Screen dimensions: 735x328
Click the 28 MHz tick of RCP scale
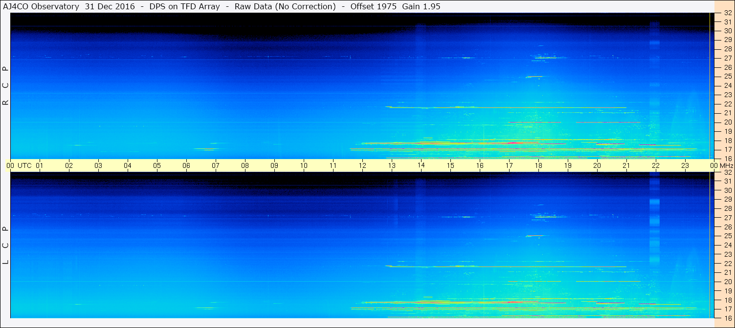tap(728, 49)
